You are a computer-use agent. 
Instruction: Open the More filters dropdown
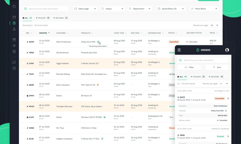click(x=204, y=9)
